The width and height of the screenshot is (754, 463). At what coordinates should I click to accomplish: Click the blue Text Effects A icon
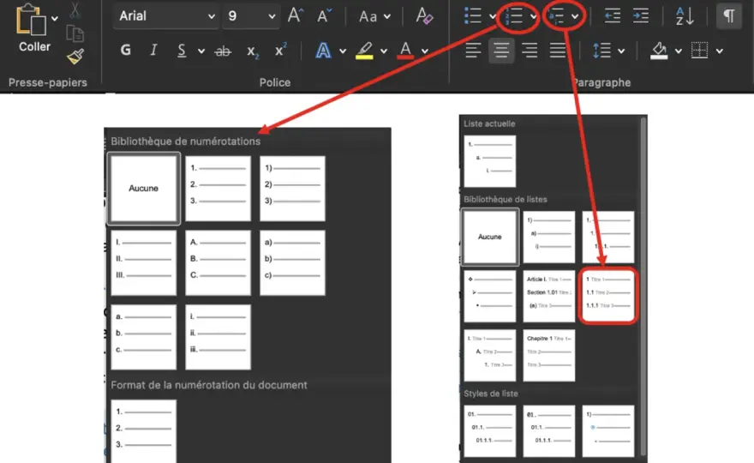[x=324, y=50]
